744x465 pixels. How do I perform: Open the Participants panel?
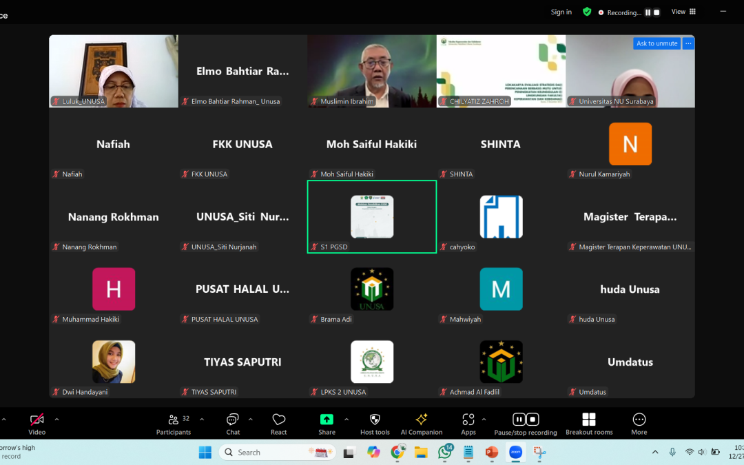174,424
